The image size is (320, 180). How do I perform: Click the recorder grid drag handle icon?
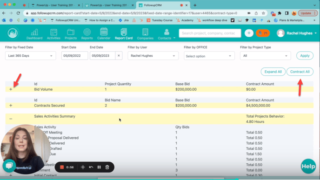[x=83, y=167]
